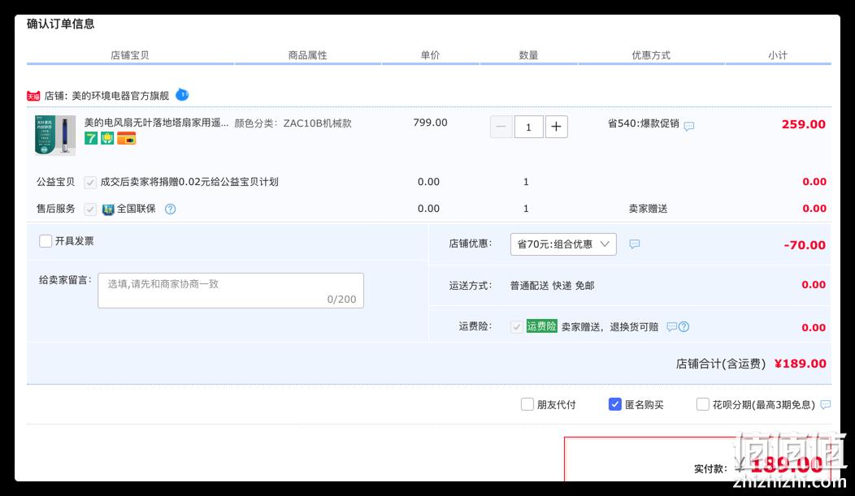Open product title 美的电风扇无叶落地塔扇 link
Image resolution: width=855 pixels, height=496 pixels.
[156, 123]
